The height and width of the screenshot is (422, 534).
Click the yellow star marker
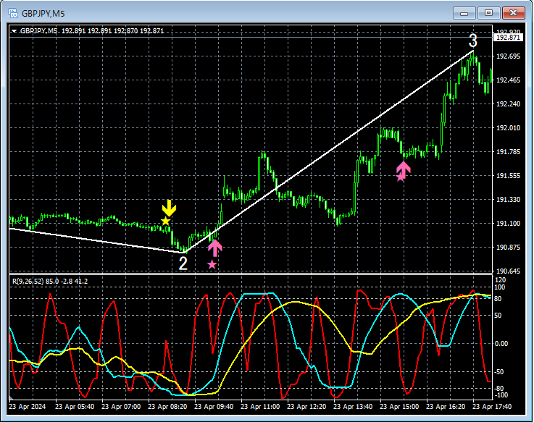coord(165,221)
